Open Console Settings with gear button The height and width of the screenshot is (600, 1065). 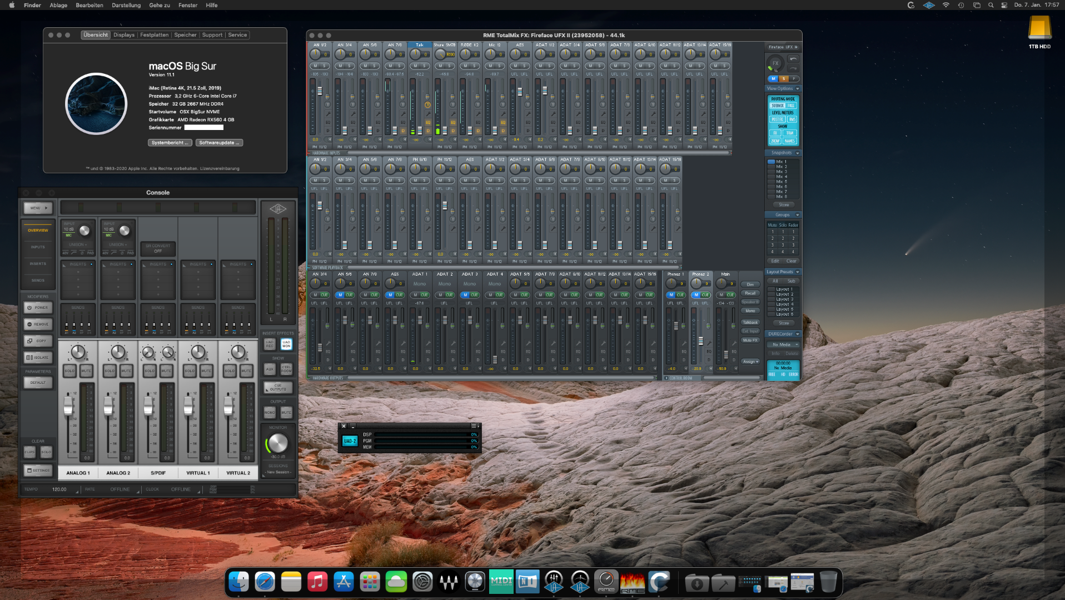click(x=38, y=471)
